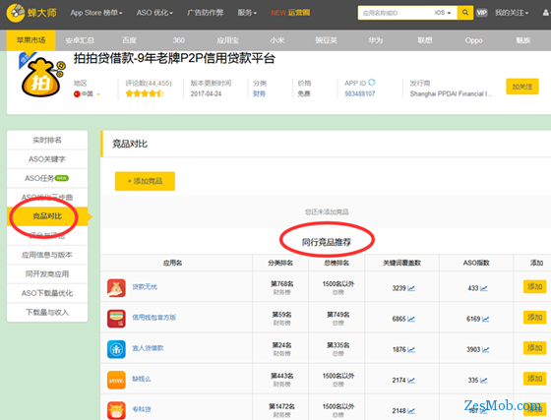This screenshot has width=551, height=420.
Task: Switch to 百度 tab
Action: (129, 40)
